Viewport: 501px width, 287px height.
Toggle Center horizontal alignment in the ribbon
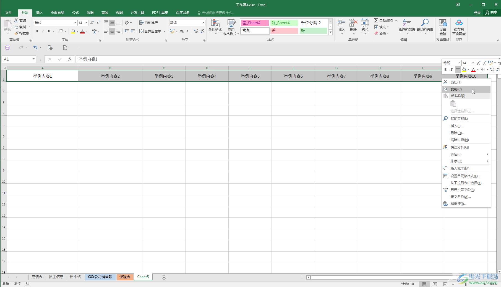point(112,31)
